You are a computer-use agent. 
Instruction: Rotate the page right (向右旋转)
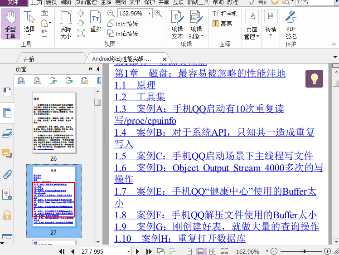pyautogui.click(x=123, y=33)
